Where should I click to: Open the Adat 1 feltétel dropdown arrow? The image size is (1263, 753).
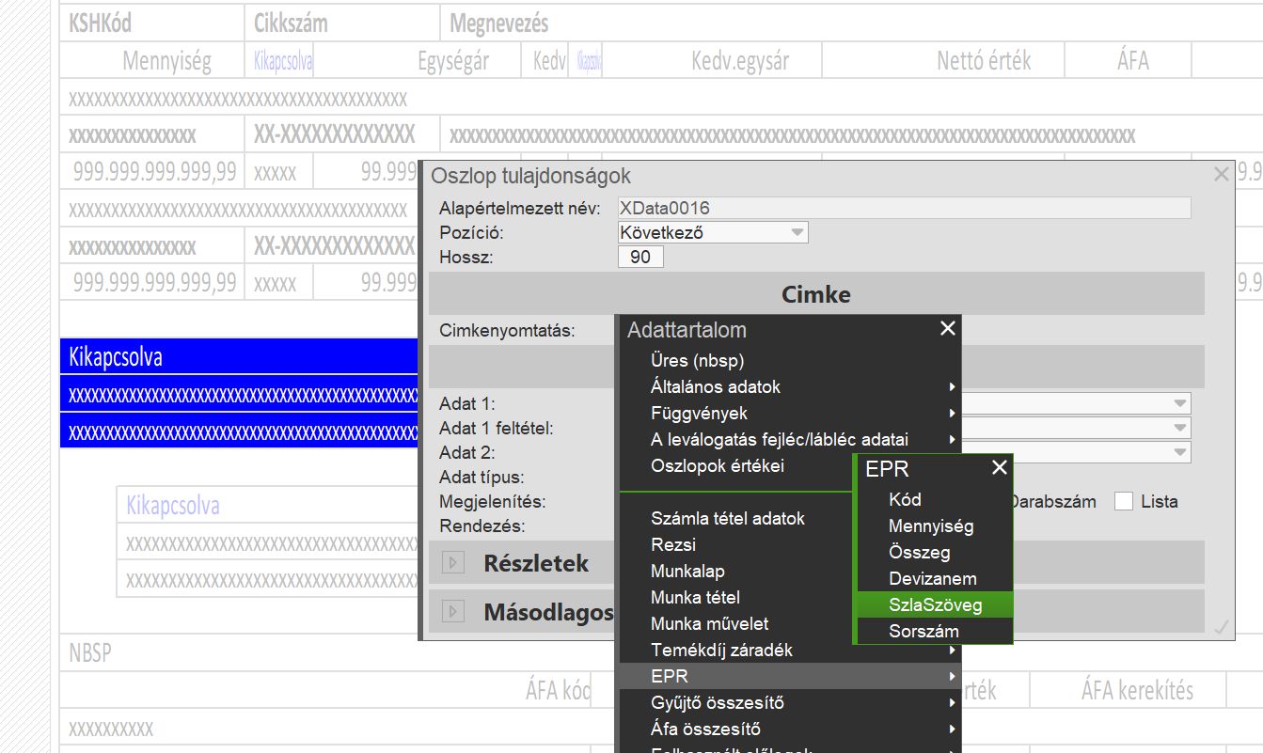pyautogui.click(x=1180, y=428)
